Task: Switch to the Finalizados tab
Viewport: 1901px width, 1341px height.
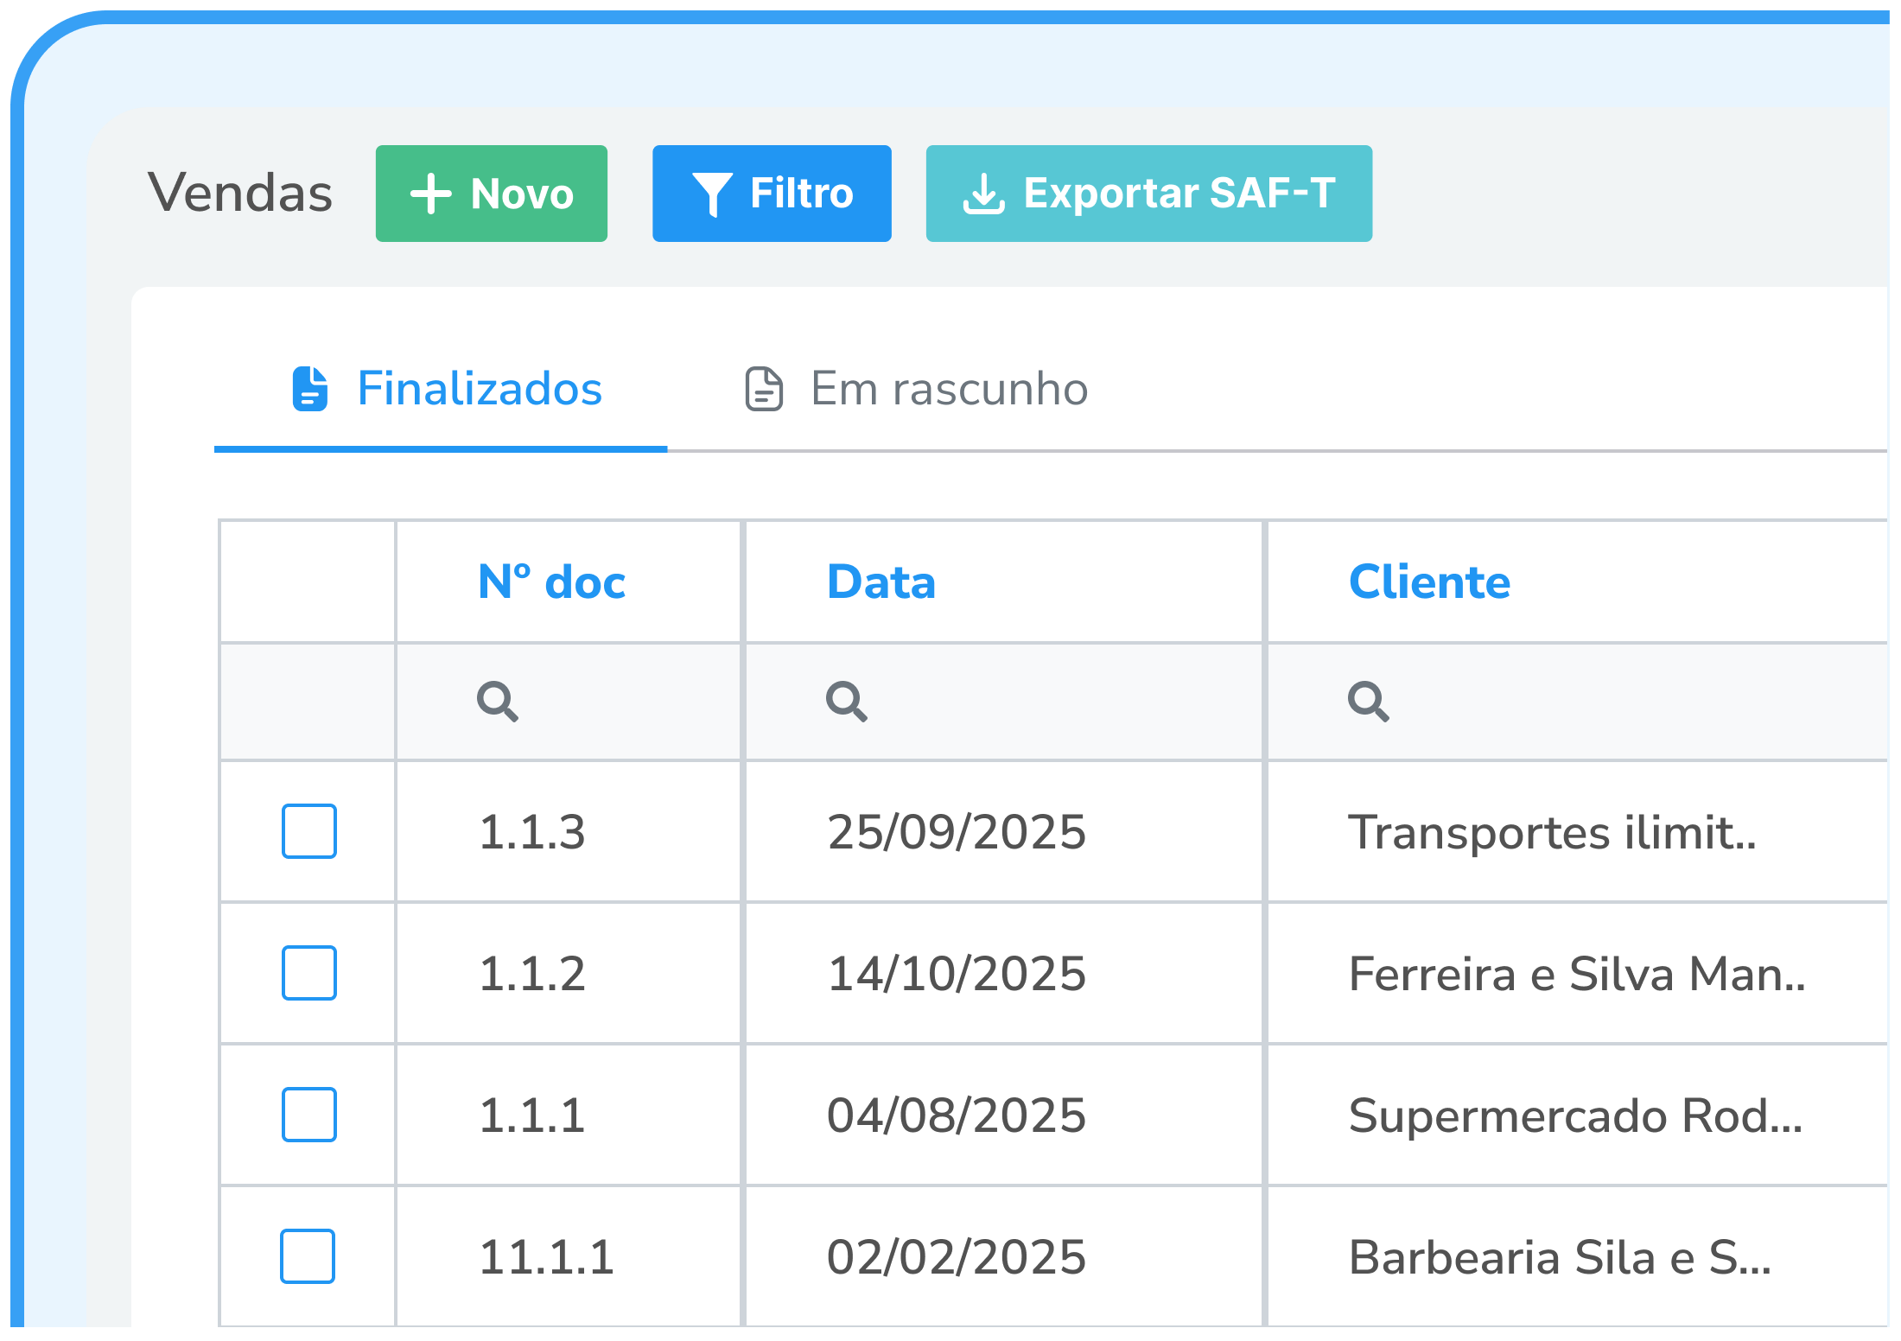Action: [478, 390]
